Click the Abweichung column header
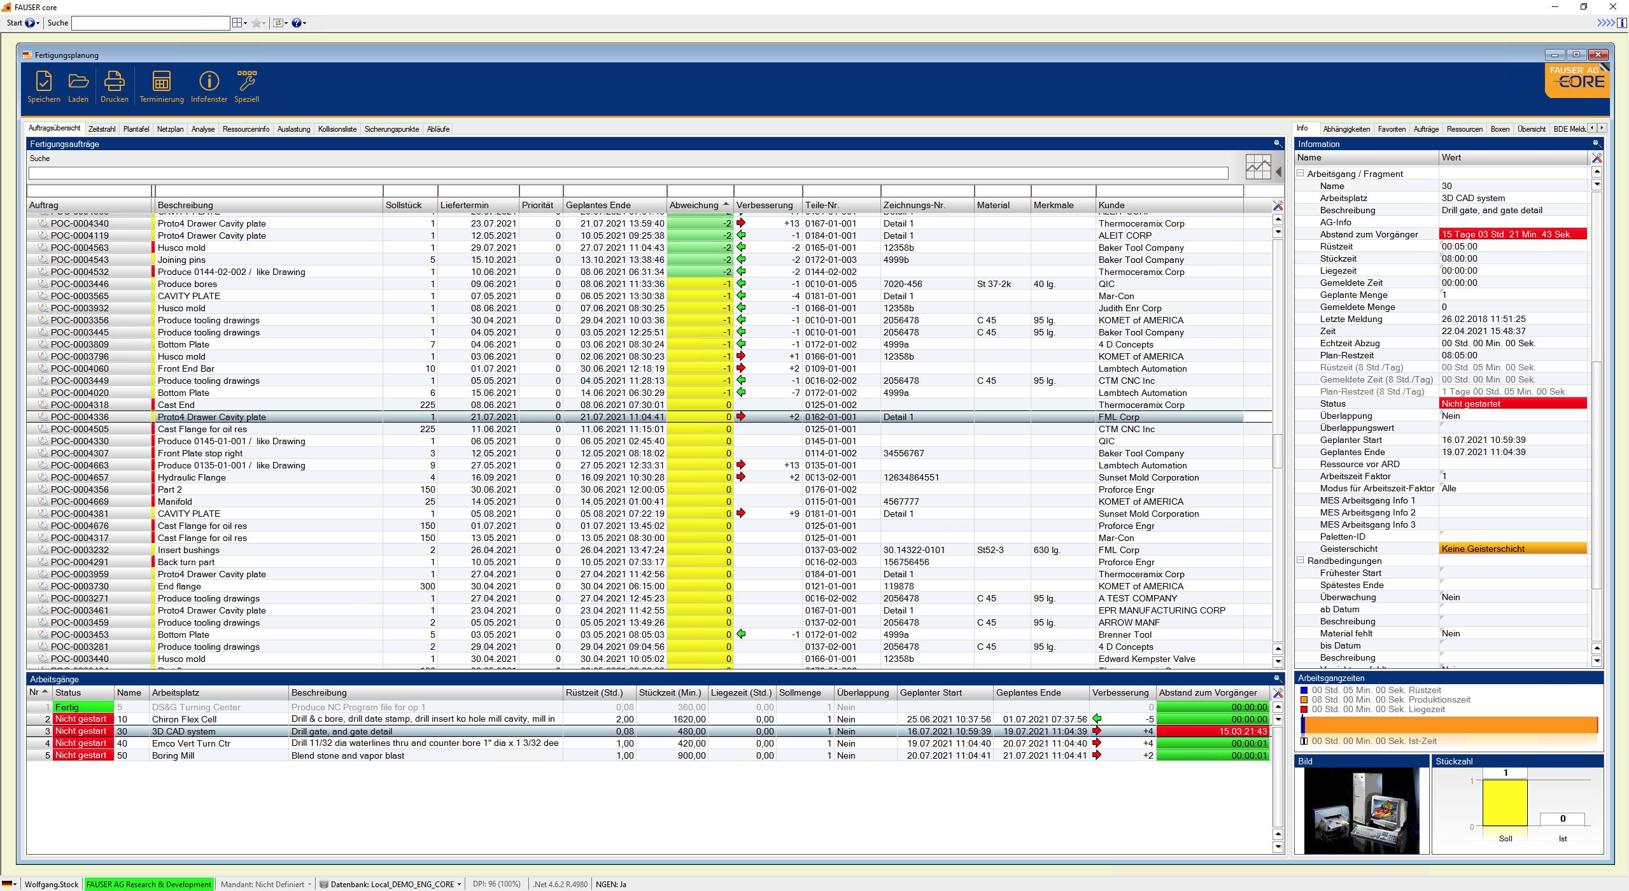Viewport: 1629px width, 891px height. point(694,205)
